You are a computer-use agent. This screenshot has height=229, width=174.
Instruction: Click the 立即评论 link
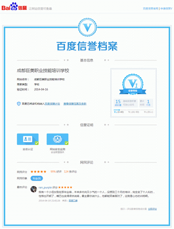152,209
